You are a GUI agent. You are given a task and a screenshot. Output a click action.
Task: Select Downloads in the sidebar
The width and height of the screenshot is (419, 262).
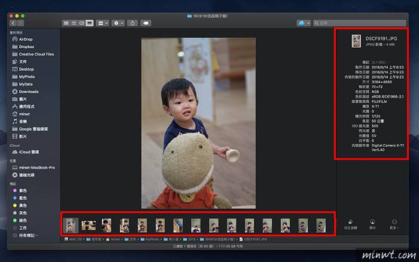28,91
